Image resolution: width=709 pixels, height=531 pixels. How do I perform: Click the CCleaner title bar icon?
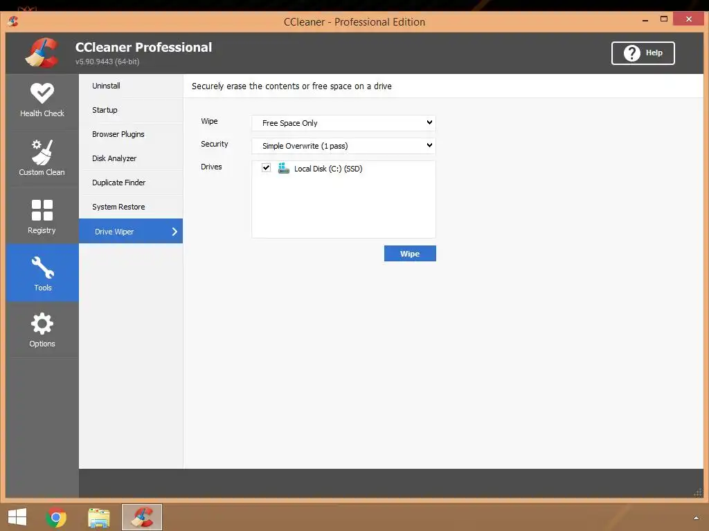pyautogui.click(x=13, y=21)
